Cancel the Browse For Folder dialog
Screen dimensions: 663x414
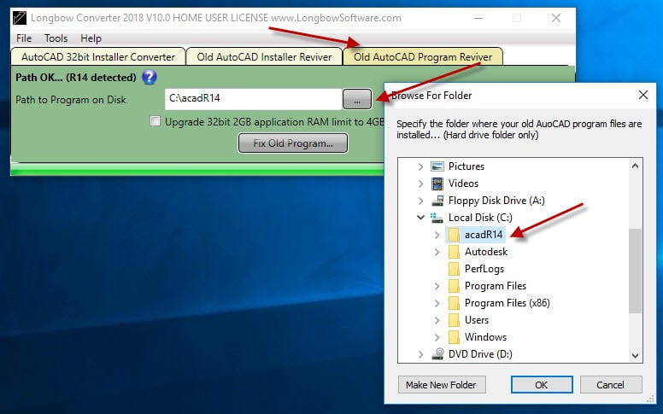click(611, 385)
